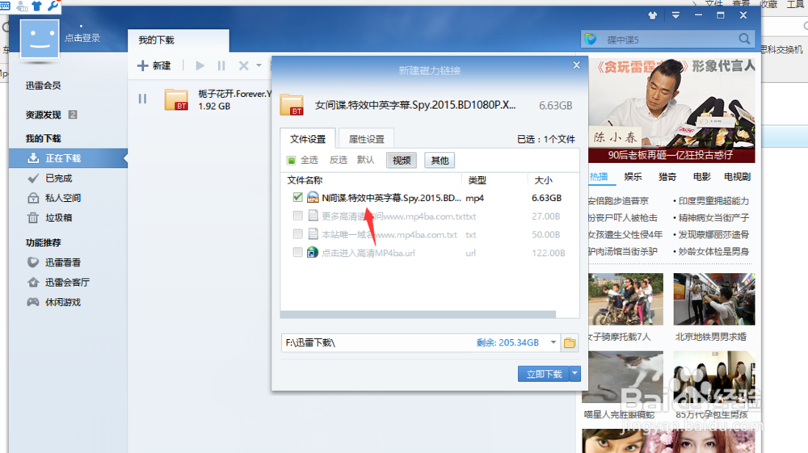
Task: Toggle the 全选 checkbox
Action: (x=292, y=160)
